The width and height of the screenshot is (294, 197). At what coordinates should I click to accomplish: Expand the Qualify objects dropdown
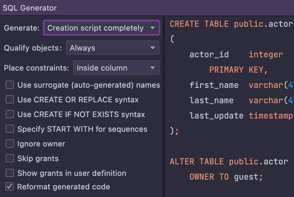tap(113, 48)
